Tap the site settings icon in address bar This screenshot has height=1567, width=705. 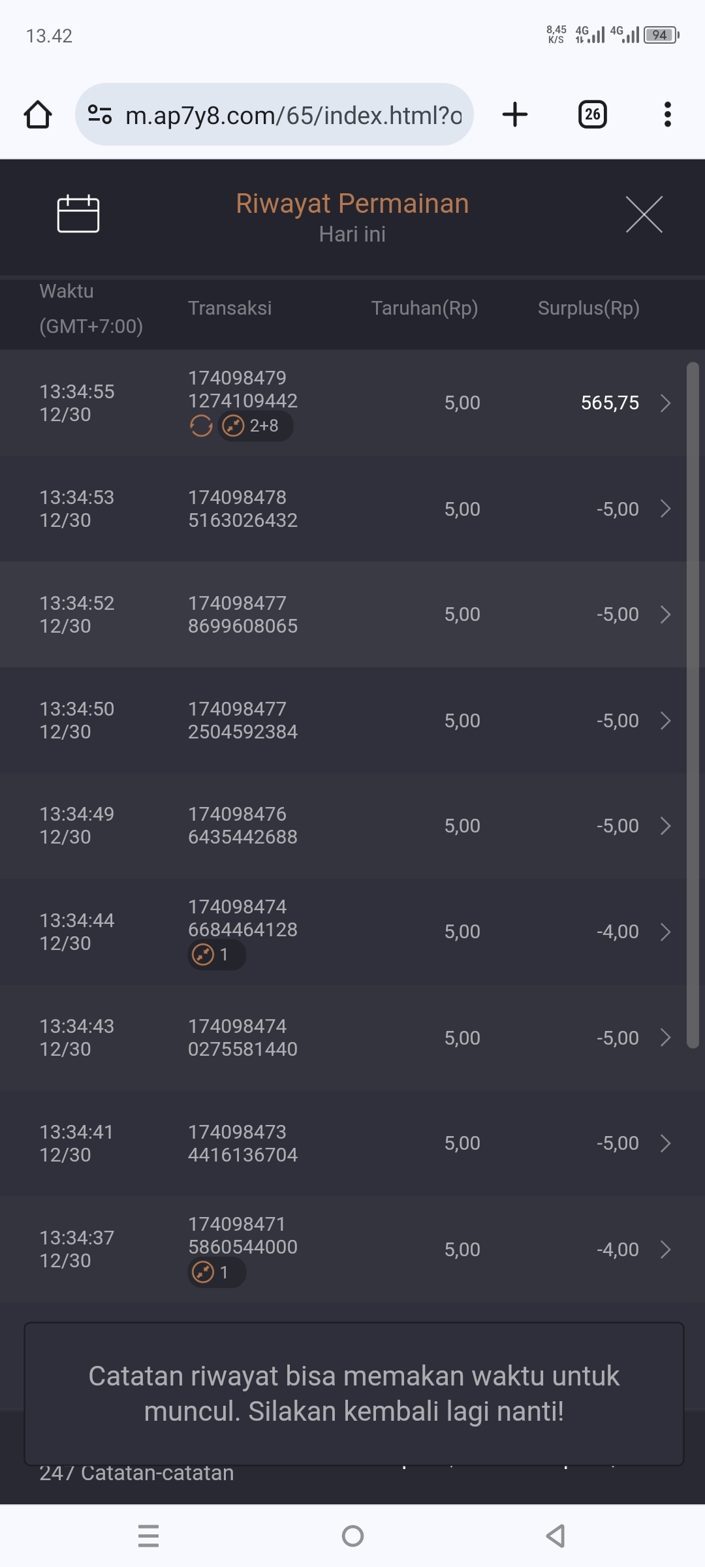[x=100, y=115]
